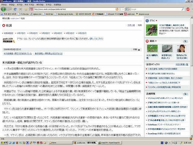Image resolution: width=193 pixels, height=145 pixels.
Task: Open the mosquito photo thumbnail in どらく
Action: pyautogui.click(x=151, y=30)
